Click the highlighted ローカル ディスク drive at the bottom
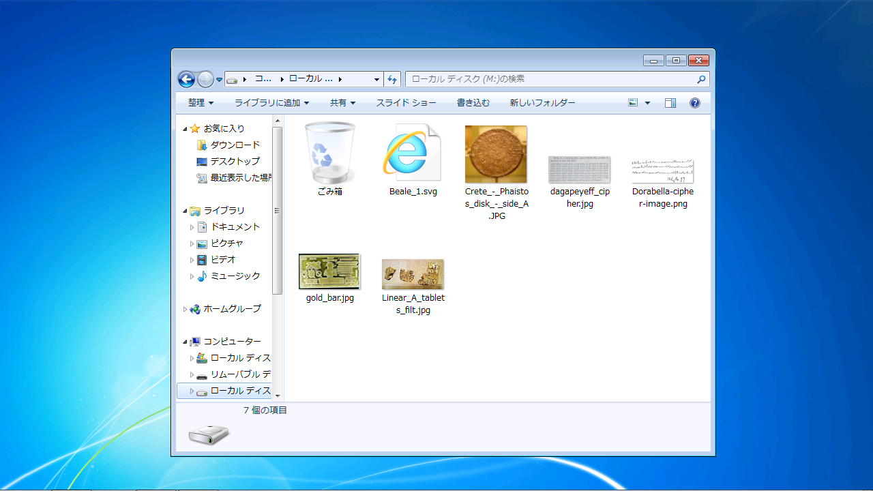Image resolution: width=873 pixels, height=491 pixels. pos(224,391)
